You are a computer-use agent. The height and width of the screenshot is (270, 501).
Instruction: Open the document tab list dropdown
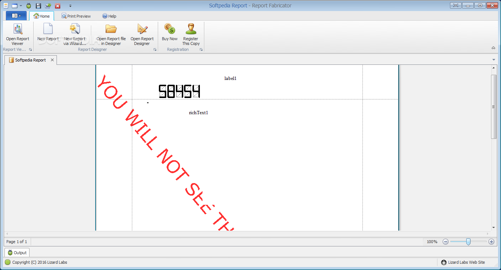click(494, 60)
